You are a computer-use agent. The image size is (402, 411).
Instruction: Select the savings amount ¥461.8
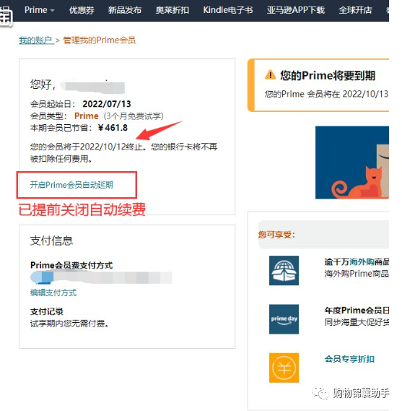pos(113,128)
